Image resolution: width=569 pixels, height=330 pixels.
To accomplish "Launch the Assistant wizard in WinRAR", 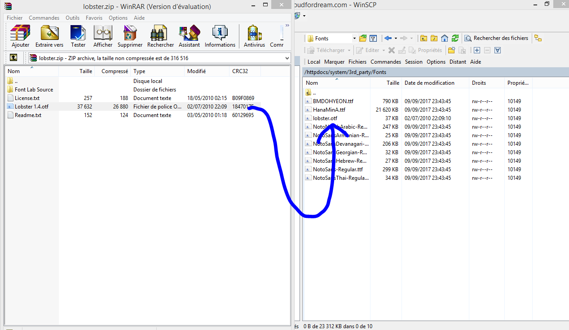I will coord(190,33).
